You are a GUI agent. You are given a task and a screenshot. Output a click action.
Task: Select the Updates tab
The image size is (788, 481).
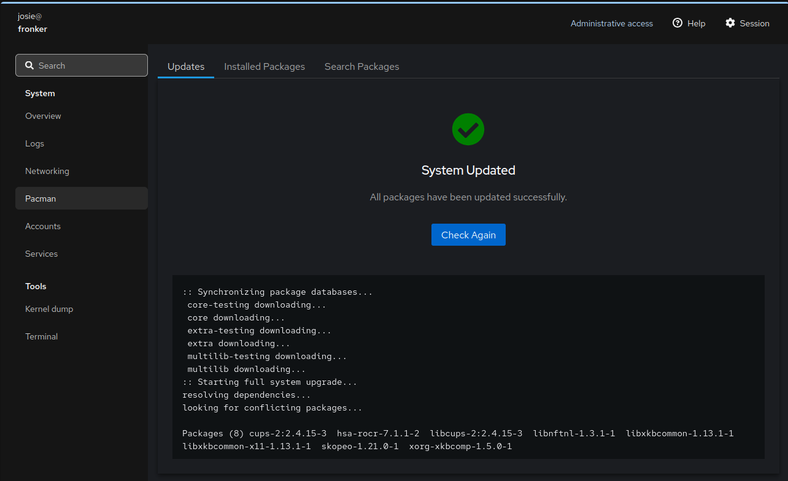(186, 67)
